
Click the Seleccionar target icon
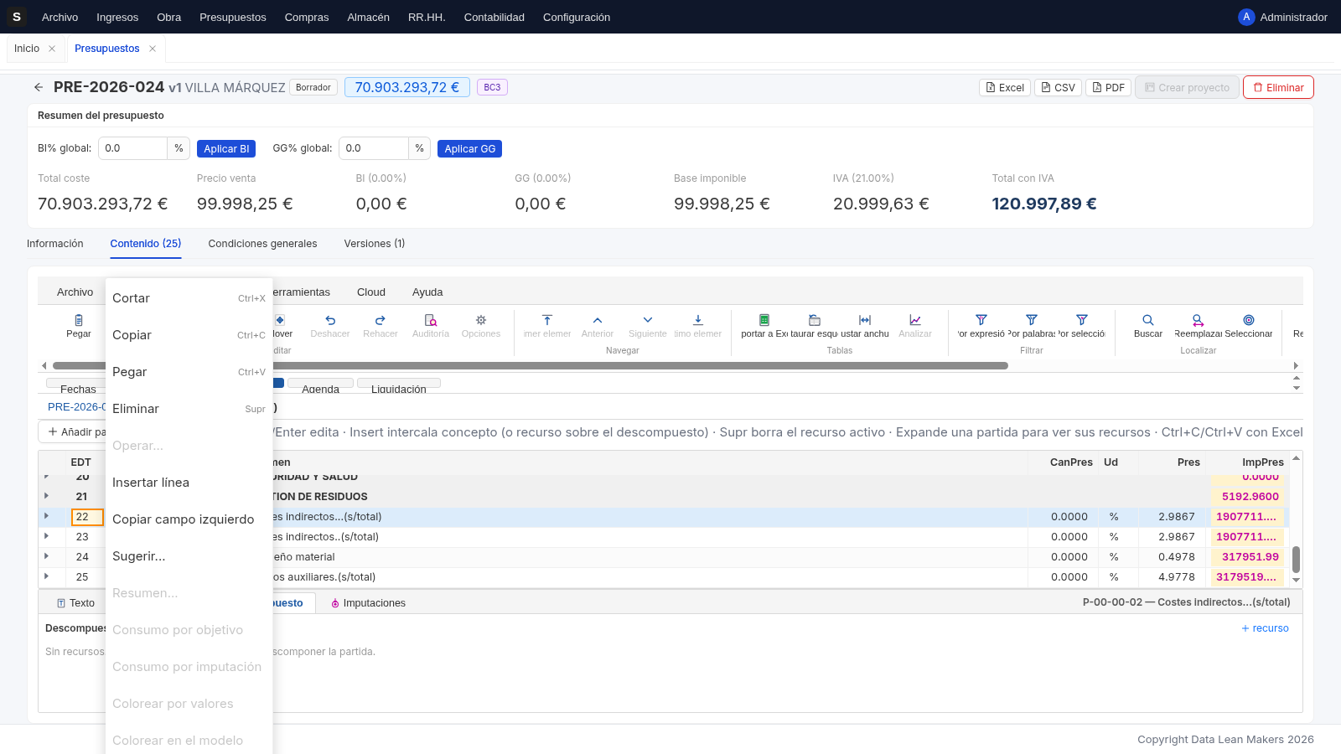point(1249,320)
